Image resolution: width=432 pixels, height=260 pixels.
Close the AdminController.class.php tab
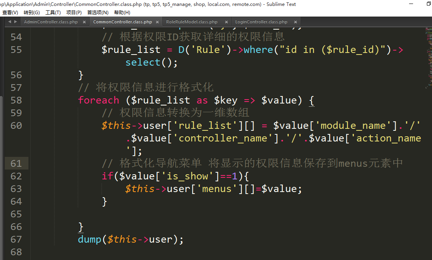click(84, 22)
